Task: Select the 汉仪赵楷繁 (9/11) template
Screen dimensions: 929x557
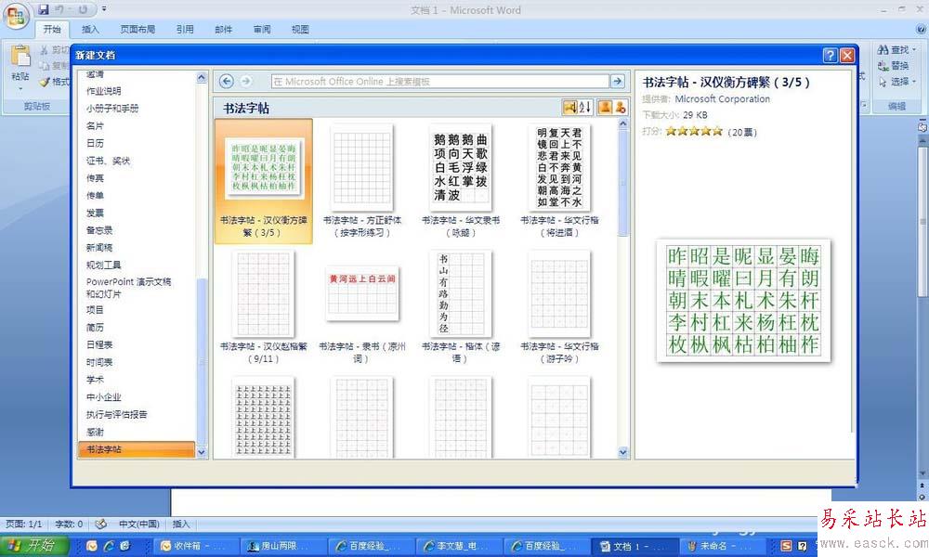Action: pos(264,307)
